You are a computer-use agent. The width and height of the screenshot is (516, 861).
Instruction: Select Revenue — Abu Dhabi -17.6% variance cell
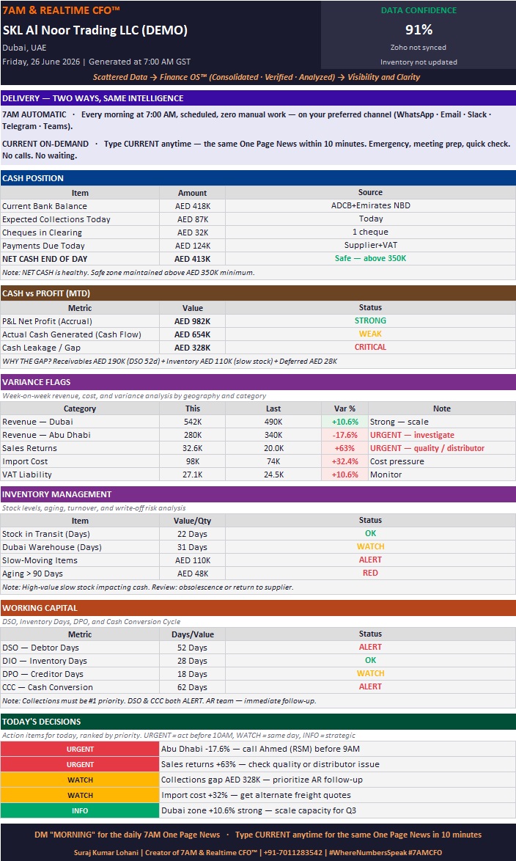coord(344,435)
